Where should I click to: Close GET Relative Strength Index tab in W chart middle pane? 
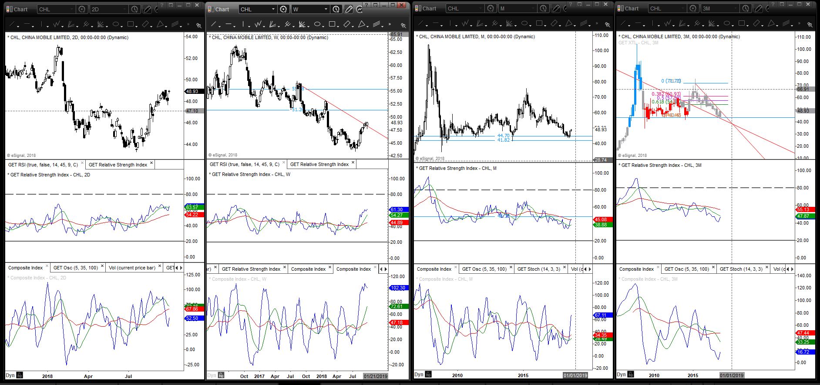click(353, 163)
